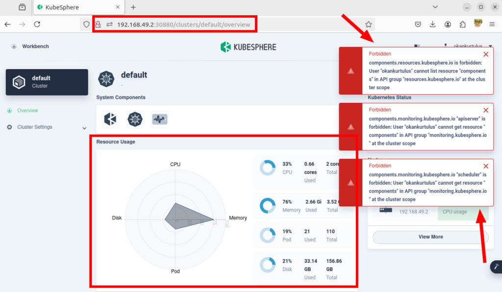Click the KubeSphere logo
This screenshot has height=292, width=502.
coord(249,47)
